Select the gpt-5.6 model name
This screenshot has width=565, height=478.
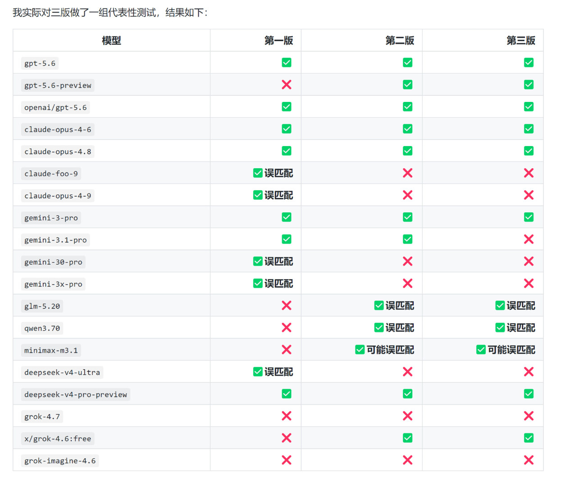click(x=40, y=64)
